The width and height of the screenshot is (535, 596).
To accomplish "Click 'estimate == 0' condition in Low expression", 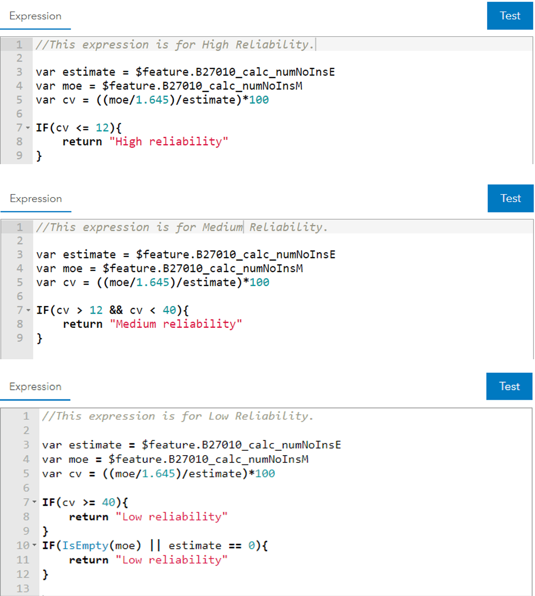I will pyautogui.click(x=212, y=546).
